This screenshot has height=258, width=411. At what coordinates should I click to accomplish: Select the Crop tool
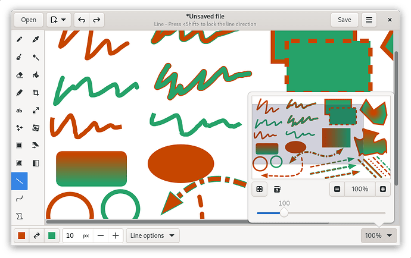(36, 93)
